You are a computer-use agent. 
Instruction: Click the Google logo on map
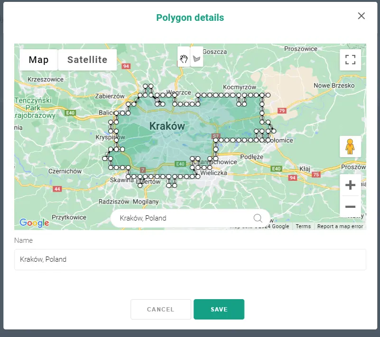tap(34, 222)
